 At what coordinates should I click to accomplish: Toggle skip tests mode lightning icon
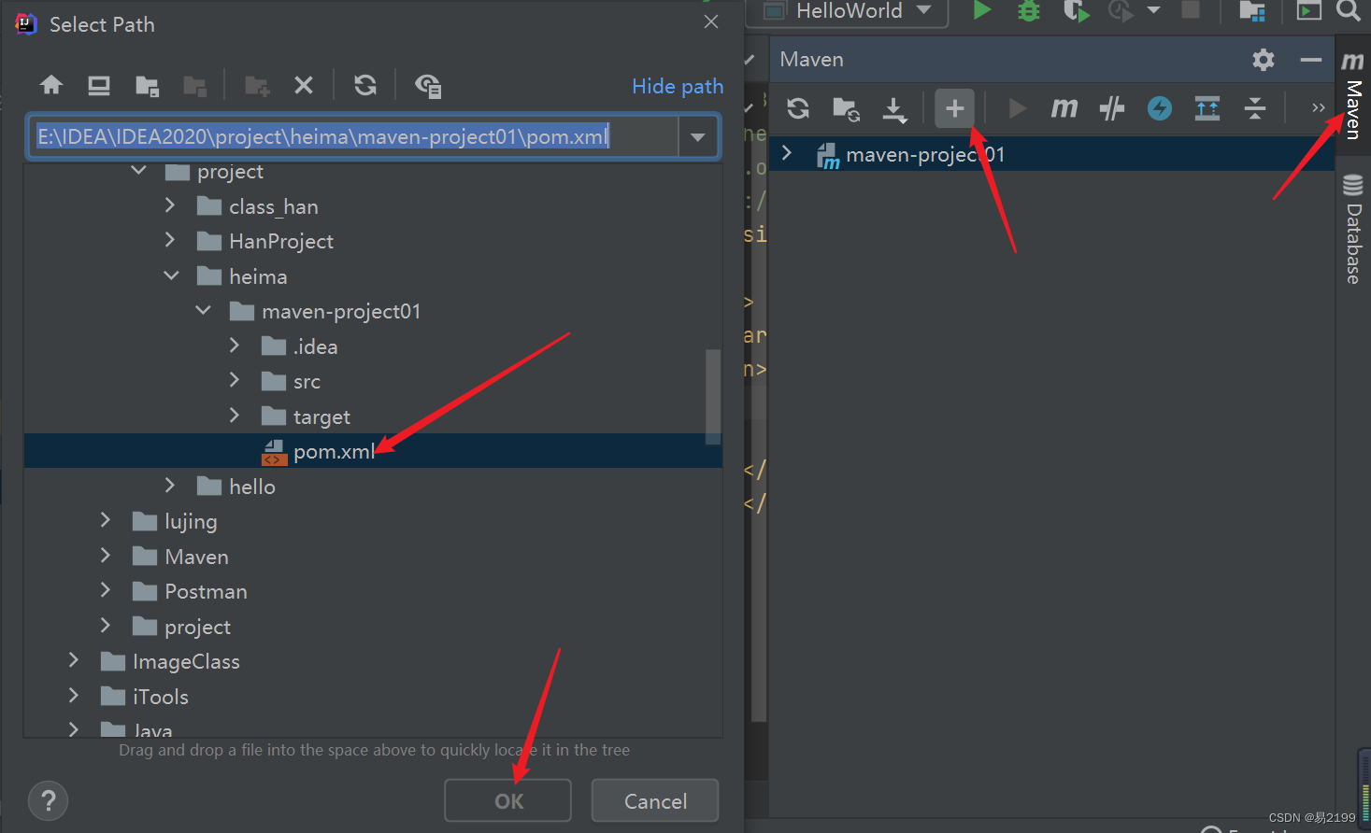(x=1160, y=108)
